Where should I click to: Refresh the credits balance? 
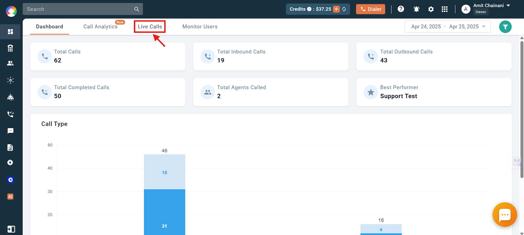344,9
